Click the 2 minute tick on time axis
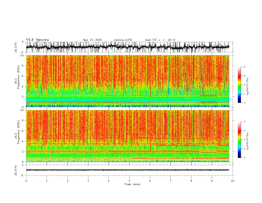This screenshot has width=262, height=203. (67, 181)
